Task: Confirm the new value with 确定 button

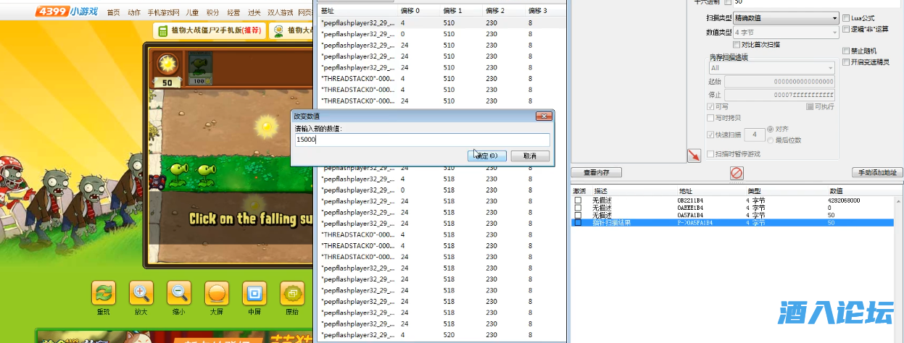Action: (x=486, y=156)
